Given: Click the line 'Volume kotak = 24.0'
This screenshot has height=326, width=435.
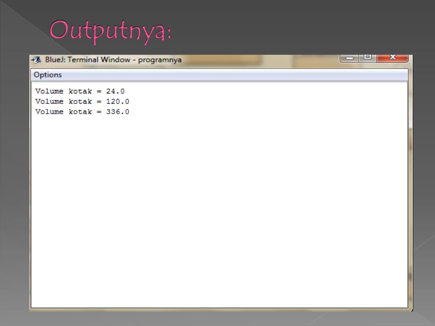Looking at the screenshot, I should click(80, 91).
